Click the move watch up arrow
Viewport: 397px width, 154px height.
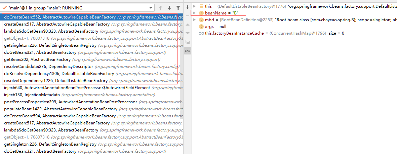click(x=188, y=24)
